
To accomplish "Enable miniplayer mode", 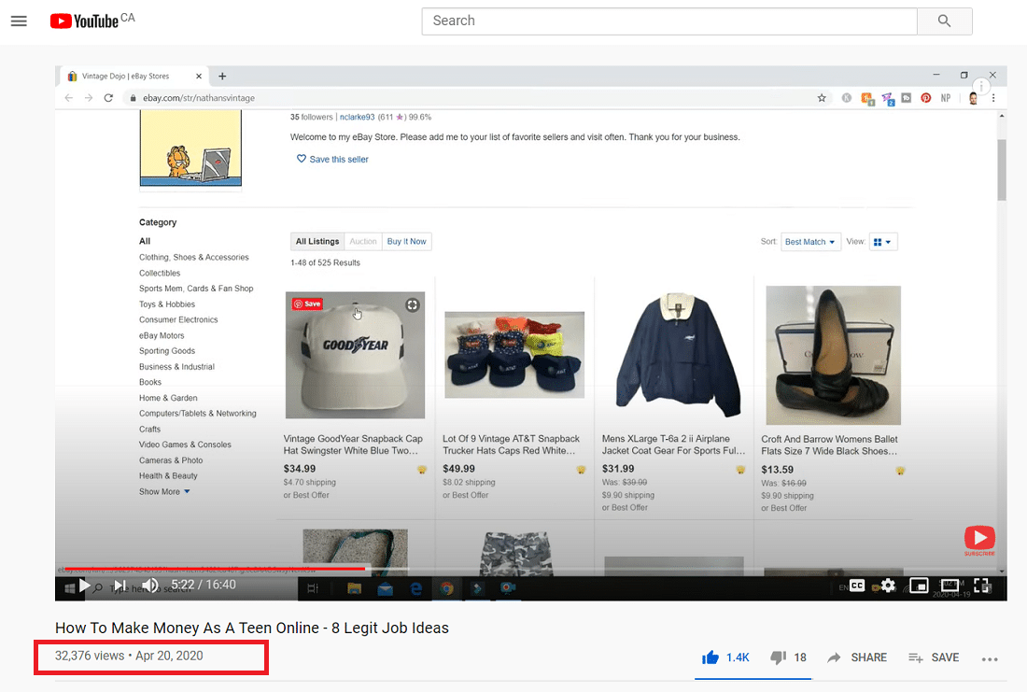I will (919, 586).
